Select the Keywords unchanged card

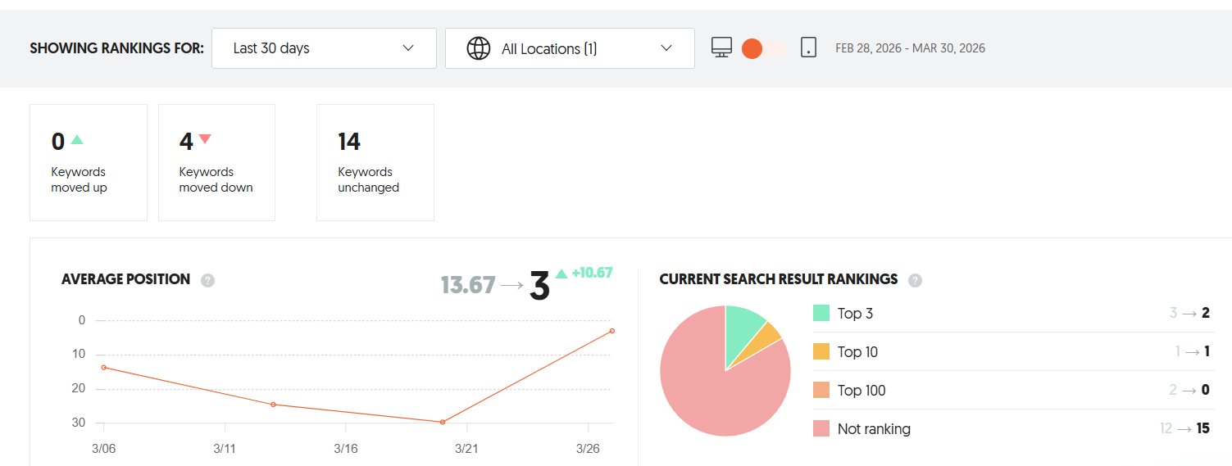point(375,162)
